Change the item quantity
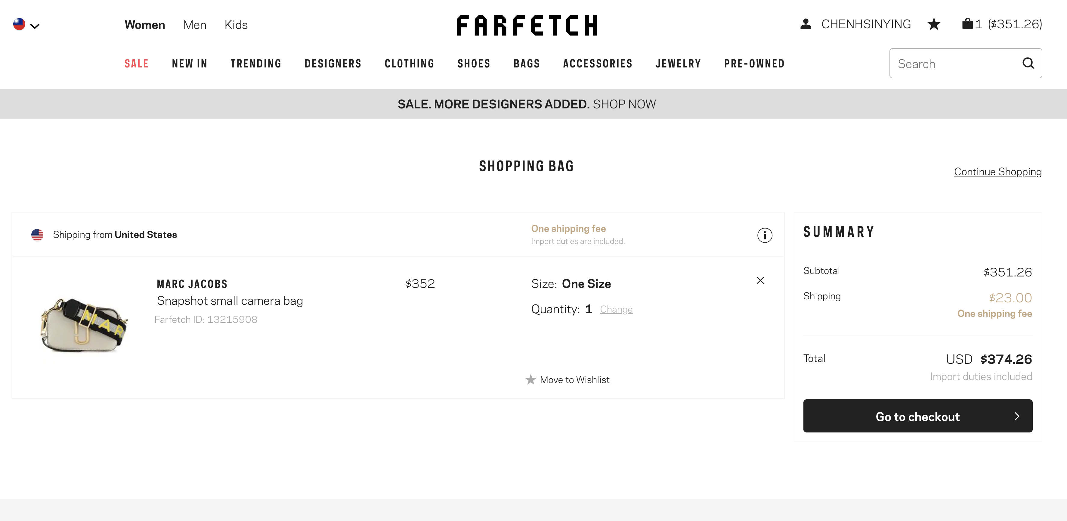This screenshot has width=1067, height=521. click(616, 309)
